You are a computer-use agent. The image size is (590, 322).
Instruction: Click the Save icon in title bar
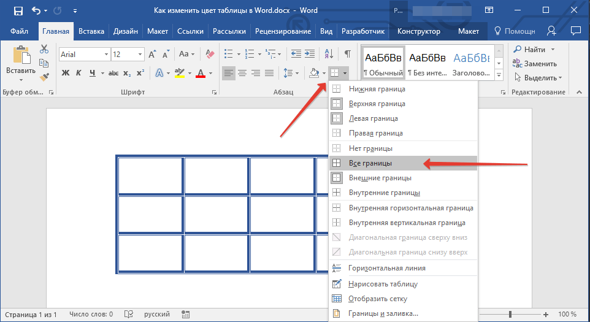tap(18, 10)
